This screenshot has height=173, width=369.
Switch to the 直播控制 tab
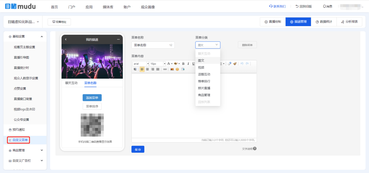(273, 22)
